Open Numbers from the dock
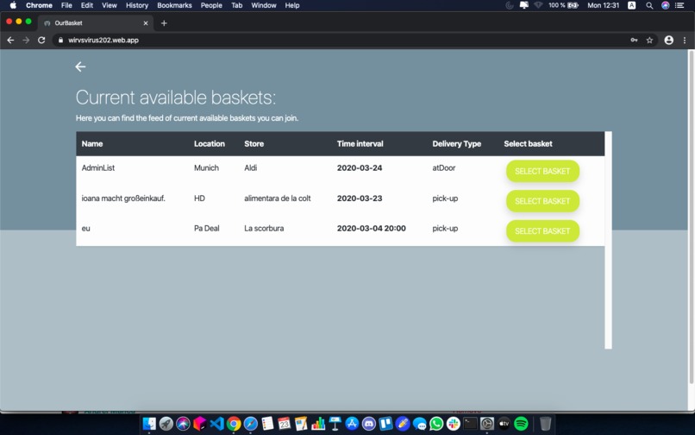Viewport: 695px width, 435px height. pyautogui.click(x=318, y=424)
